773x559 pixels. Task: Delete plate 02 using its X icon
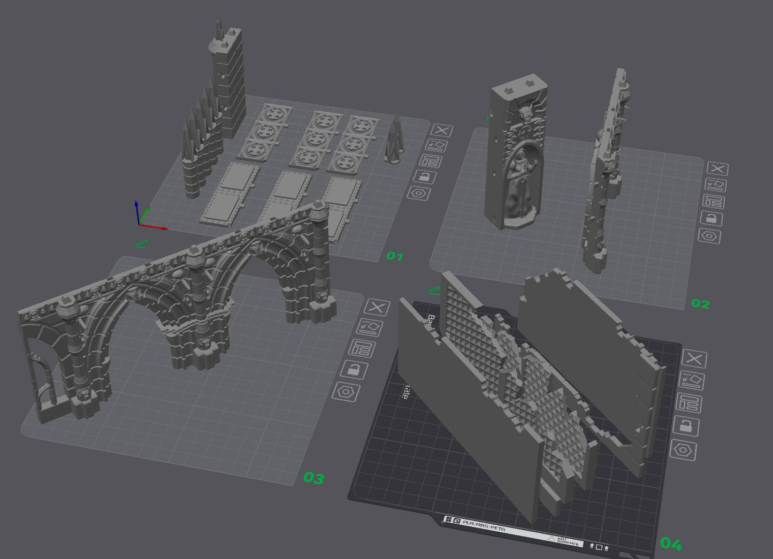(717, 168)
